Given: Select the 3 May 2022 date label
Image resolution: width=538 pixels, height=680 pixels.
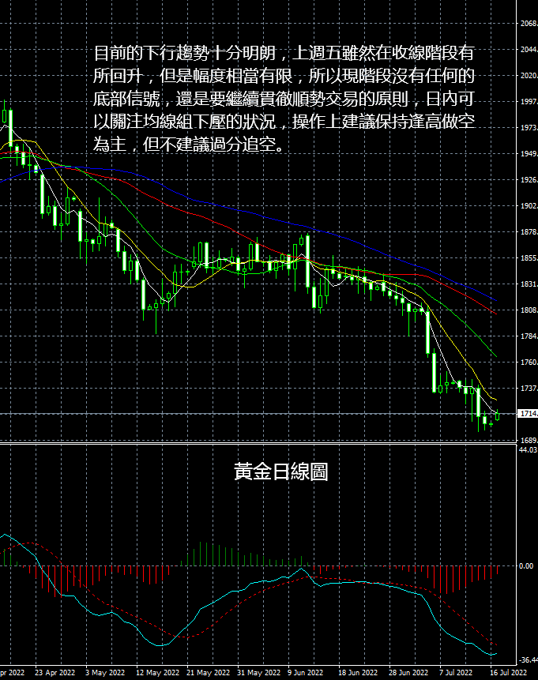Looking at the screenshot, I should point(105,673).
